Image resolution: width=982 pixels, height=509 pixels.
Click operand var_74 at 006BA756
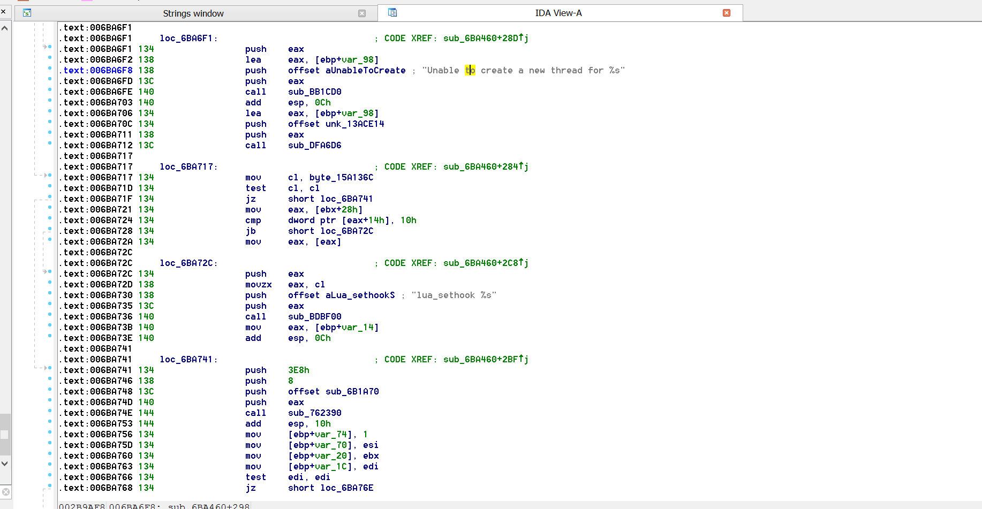331,435
